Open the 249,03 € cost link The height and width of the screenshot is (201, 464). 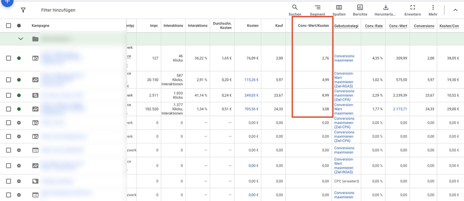(x=251, y=96)
